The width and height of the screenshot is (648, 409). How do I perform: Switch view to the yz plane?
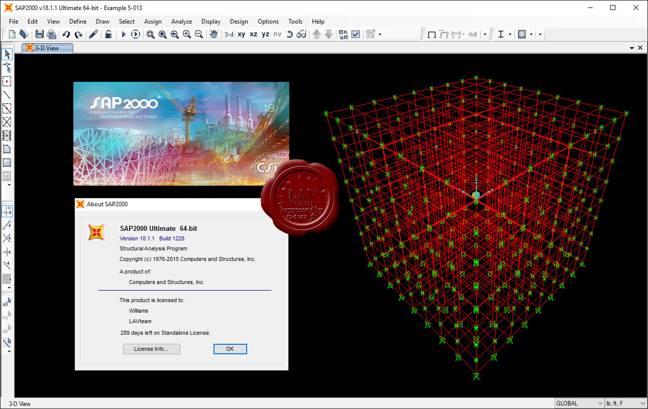point(266,34)
